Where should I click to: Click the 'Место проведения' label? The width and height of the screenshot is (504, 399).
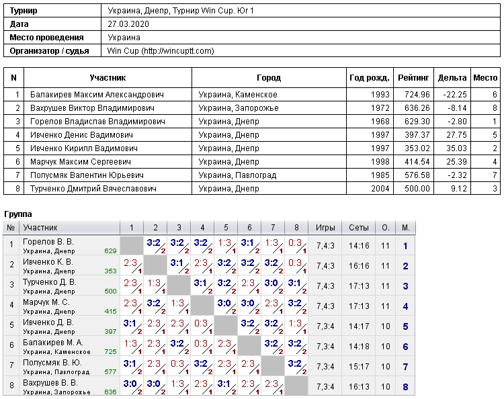point(46,38)
